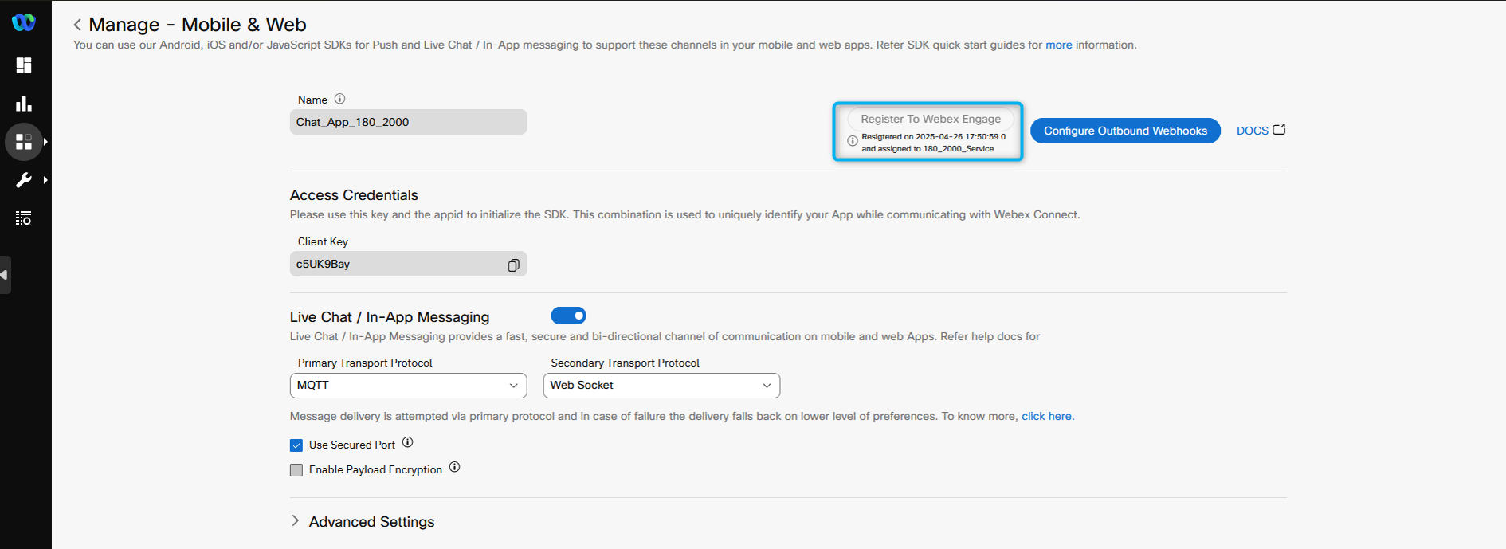The height and width of the screenshot is (549, 1506).
Task: Open the wrench tools icon
Action: tap(24, 180)
